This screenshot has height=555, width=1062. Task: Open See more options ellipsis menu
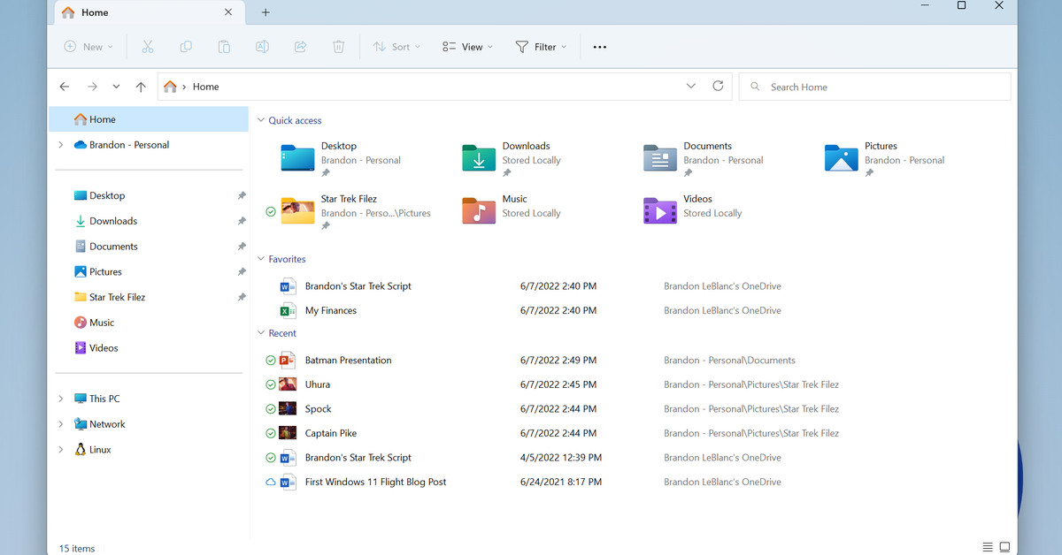click(600, 47)
